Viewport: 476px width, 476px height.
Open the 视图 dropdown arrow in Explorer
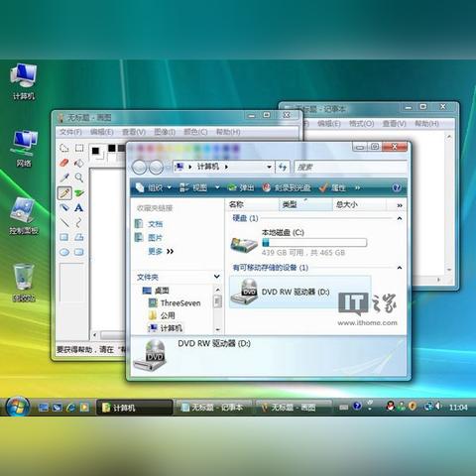click(217, 187)
